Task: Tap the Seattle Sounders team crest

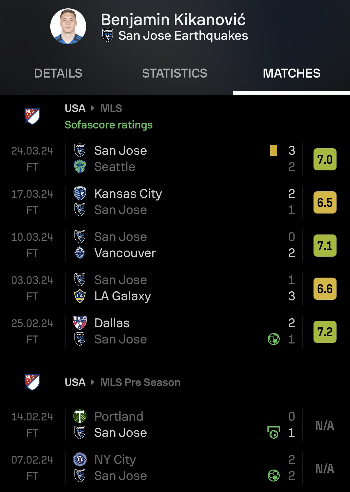Action: point(80,167)
